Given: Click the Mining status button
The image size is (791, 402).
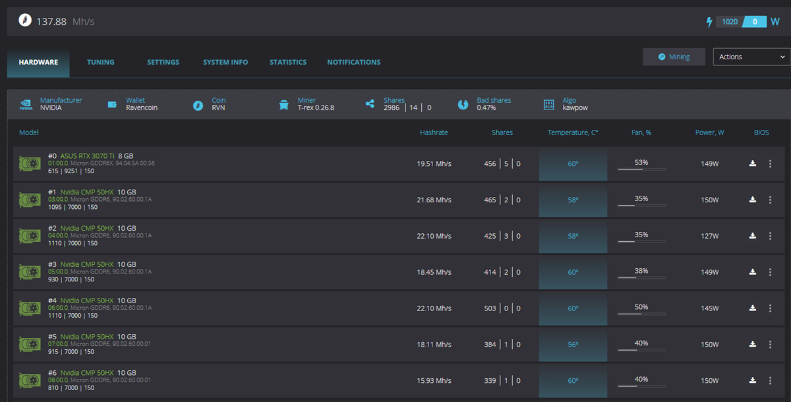Looking at the screenshot, I should tap(674, 57).
